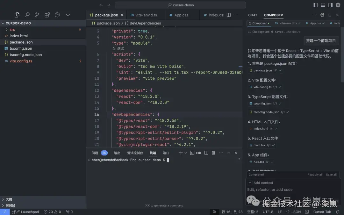Open the Extensions view icon
The width and height of the screenshot is (344, 215).
tap(47, 15)
